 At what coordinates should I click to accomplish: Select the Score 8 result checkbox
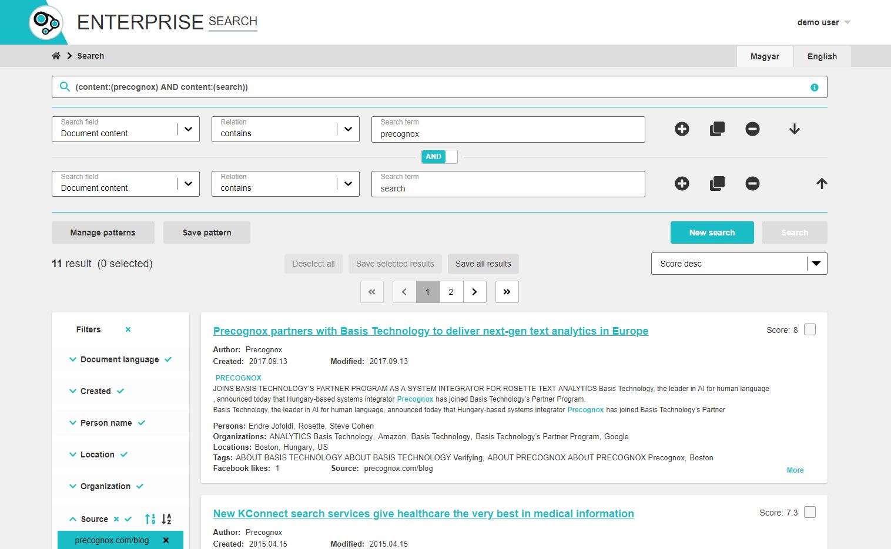click(809, 330)
